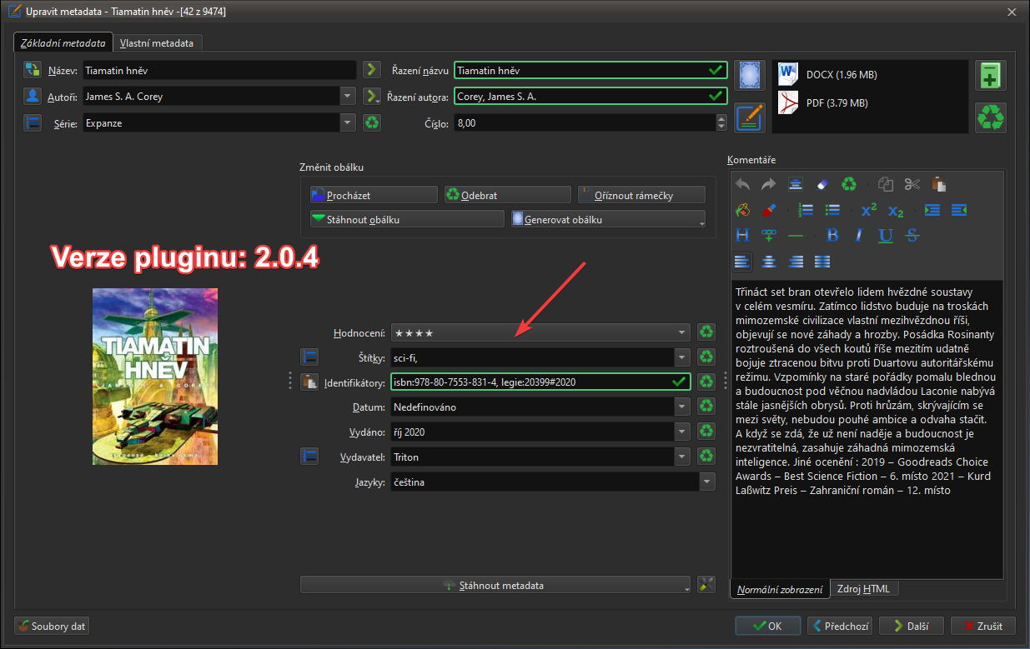Screen dimensions: 1030x649
Task: Clear comments with editor recycle icon
Action: coord(849,184)
